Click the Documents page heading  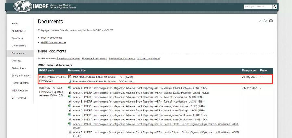[50, 22]
